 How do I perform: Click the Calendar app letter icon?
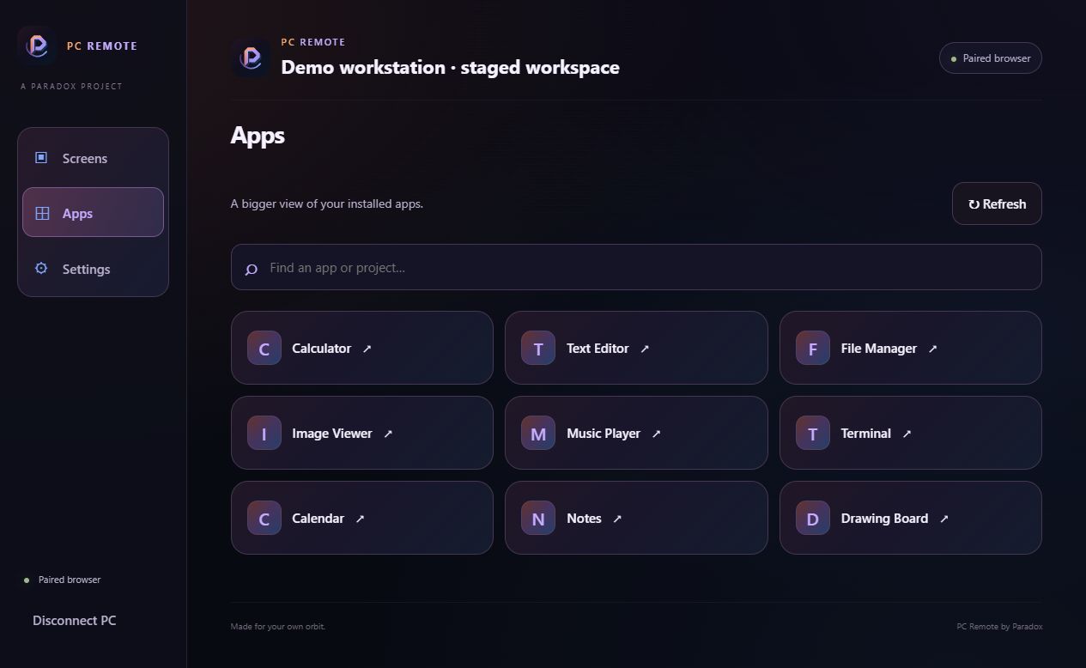coord(264,519)
